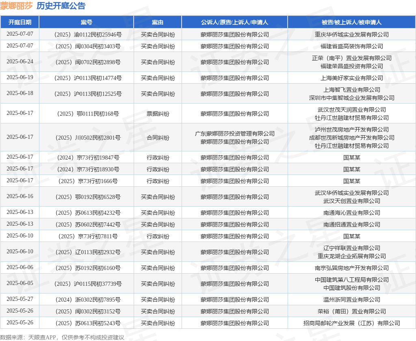This screenshot has width=416, height=341.
Task: Click defendant 武汉华侨城实业发展有限公司
Action: point(351,193)
